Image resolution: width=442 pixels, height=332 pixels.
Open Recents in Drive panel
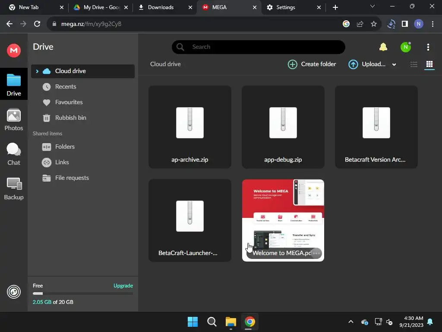coord(82,86)
